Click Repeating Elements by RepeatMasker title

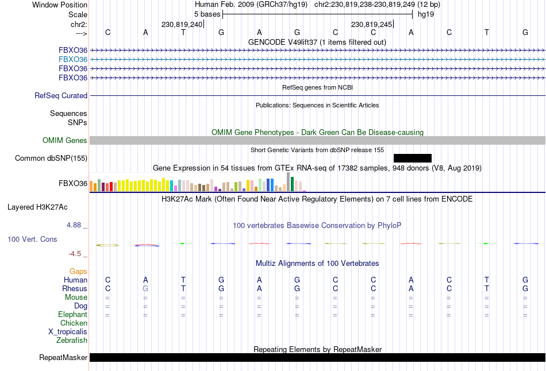coord(317,349)
